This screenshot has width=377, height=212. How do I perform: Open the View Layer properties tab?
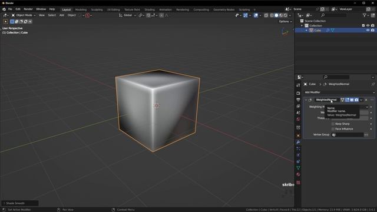tap(298, 106)
